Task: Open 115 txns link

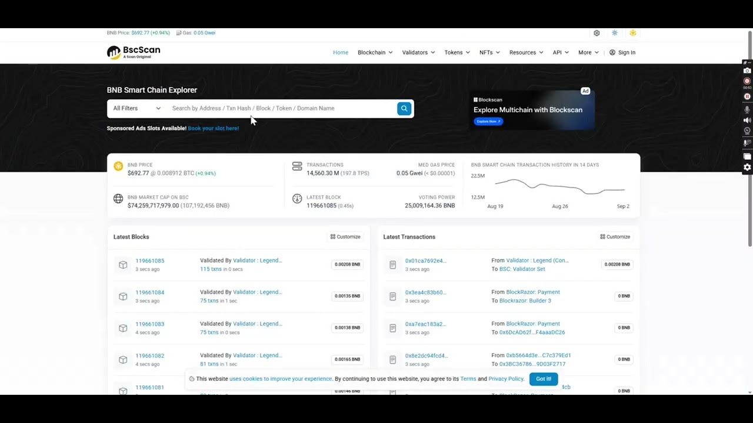Action: pyautogui.click(x=211, y=269)
